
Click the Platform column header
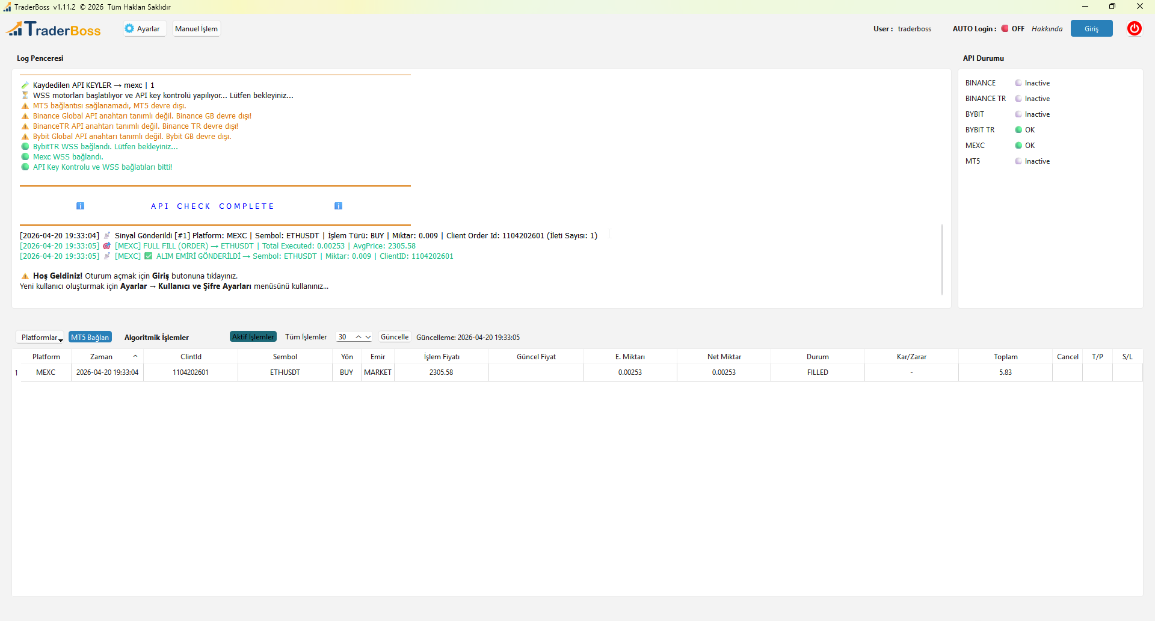click(x=46, y=357)
